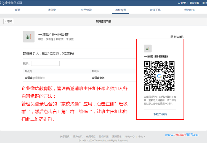Open the 我的企业 tab

190,10
